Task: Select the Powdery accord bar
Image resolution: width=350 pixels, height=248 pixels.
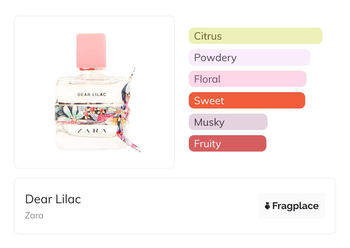Action: click(x=249, y=57)
